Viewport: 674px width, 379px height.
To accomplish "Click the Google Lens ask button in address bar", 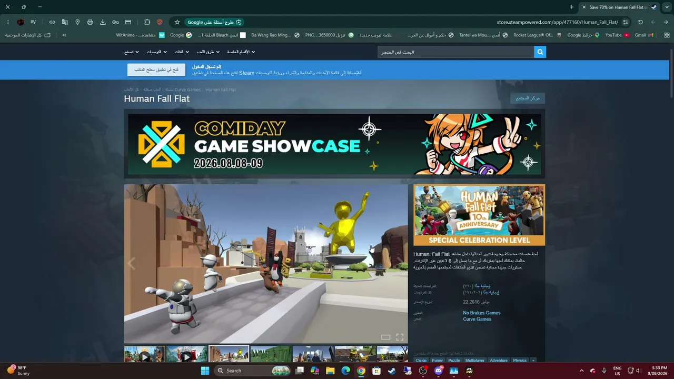I will point(215,22).
